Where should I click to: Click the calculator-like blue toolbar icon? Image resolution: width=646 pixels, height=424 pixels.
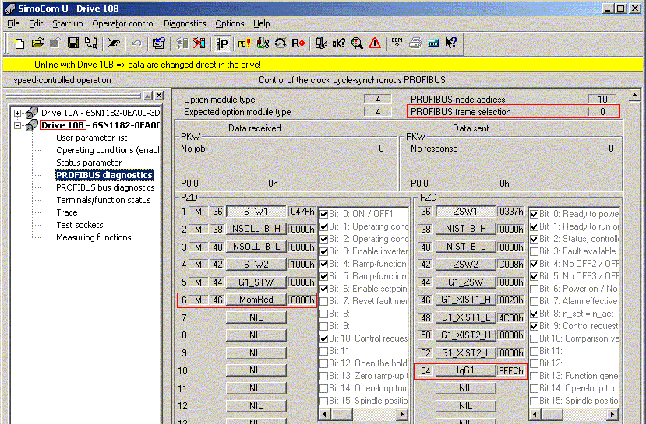pyautogui.click(x=433, y=44)
